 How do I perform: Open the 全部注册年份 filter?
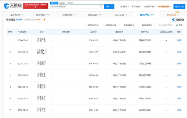point(148,25)
